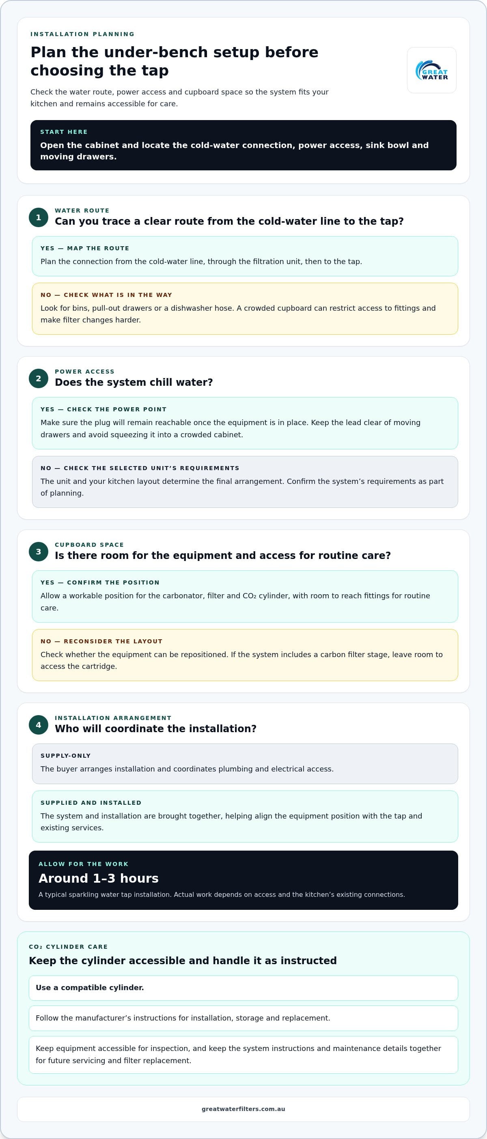The width and height of the screenshot is (487, 1139).
Task: Select the 'Keep equipment accessible' list item
Action: point(243,1055)
